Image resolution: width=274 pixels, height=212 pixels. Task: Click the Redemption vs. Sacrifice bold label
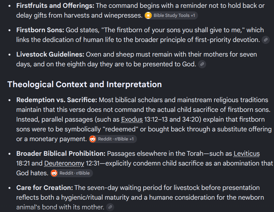click(x=57, y=100)
